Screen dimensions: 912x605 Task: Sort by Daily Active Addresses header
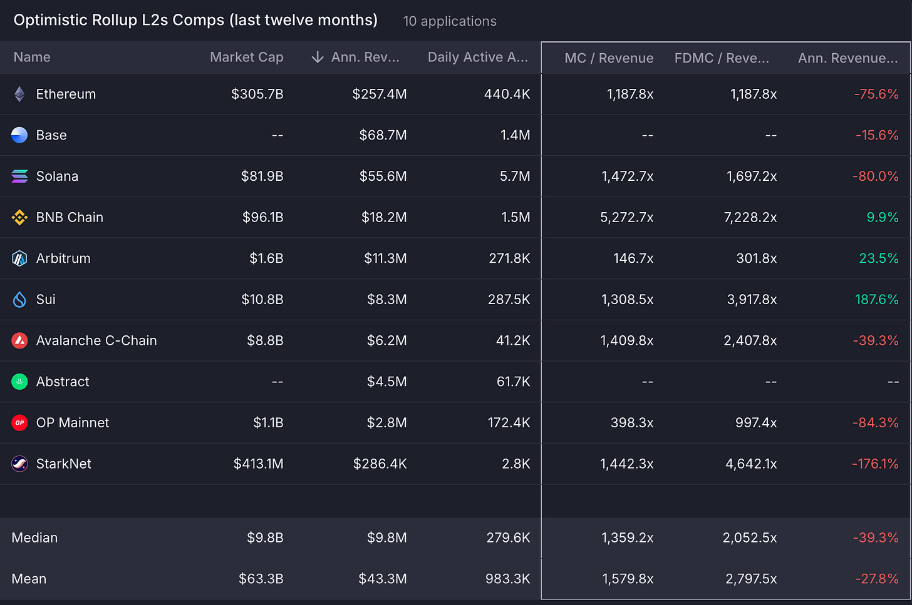478,57
